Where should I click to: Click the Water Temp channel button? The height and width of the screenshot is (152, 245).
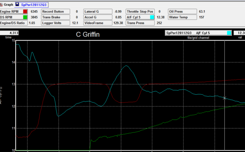click(x=183, y=17)
